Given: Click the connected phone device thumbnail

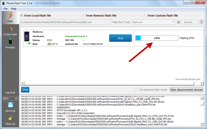Looking at the screenshot, I should pos(27,36).
